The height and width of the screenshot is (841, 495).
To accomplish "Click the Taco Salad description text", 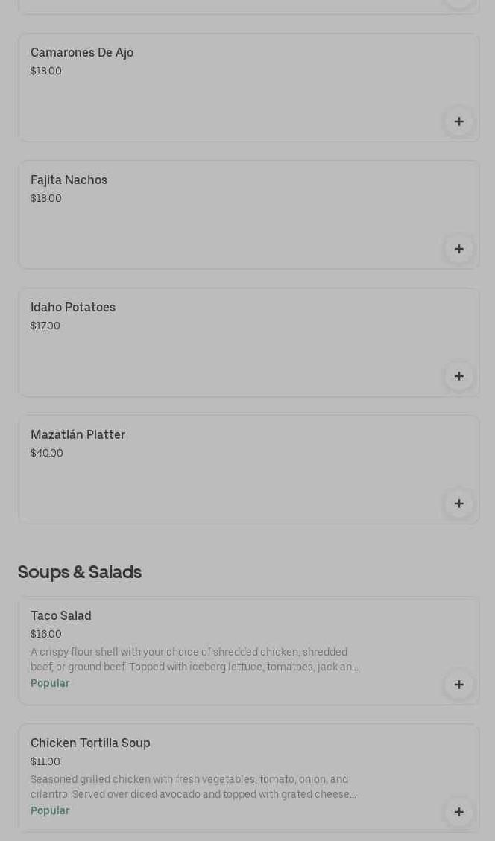I will [x=194, y=659].
